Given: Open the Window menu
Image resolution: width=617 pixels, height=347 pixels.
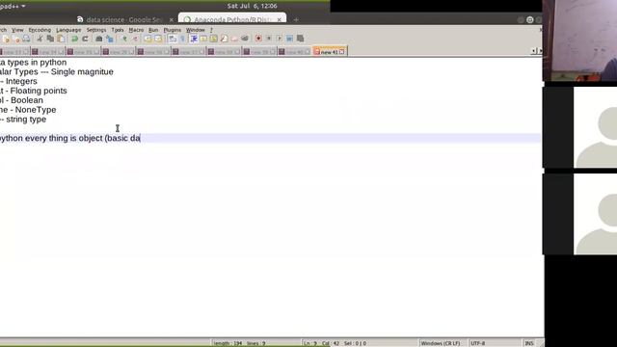Looking at the screenshot, I should click(195, 30).
